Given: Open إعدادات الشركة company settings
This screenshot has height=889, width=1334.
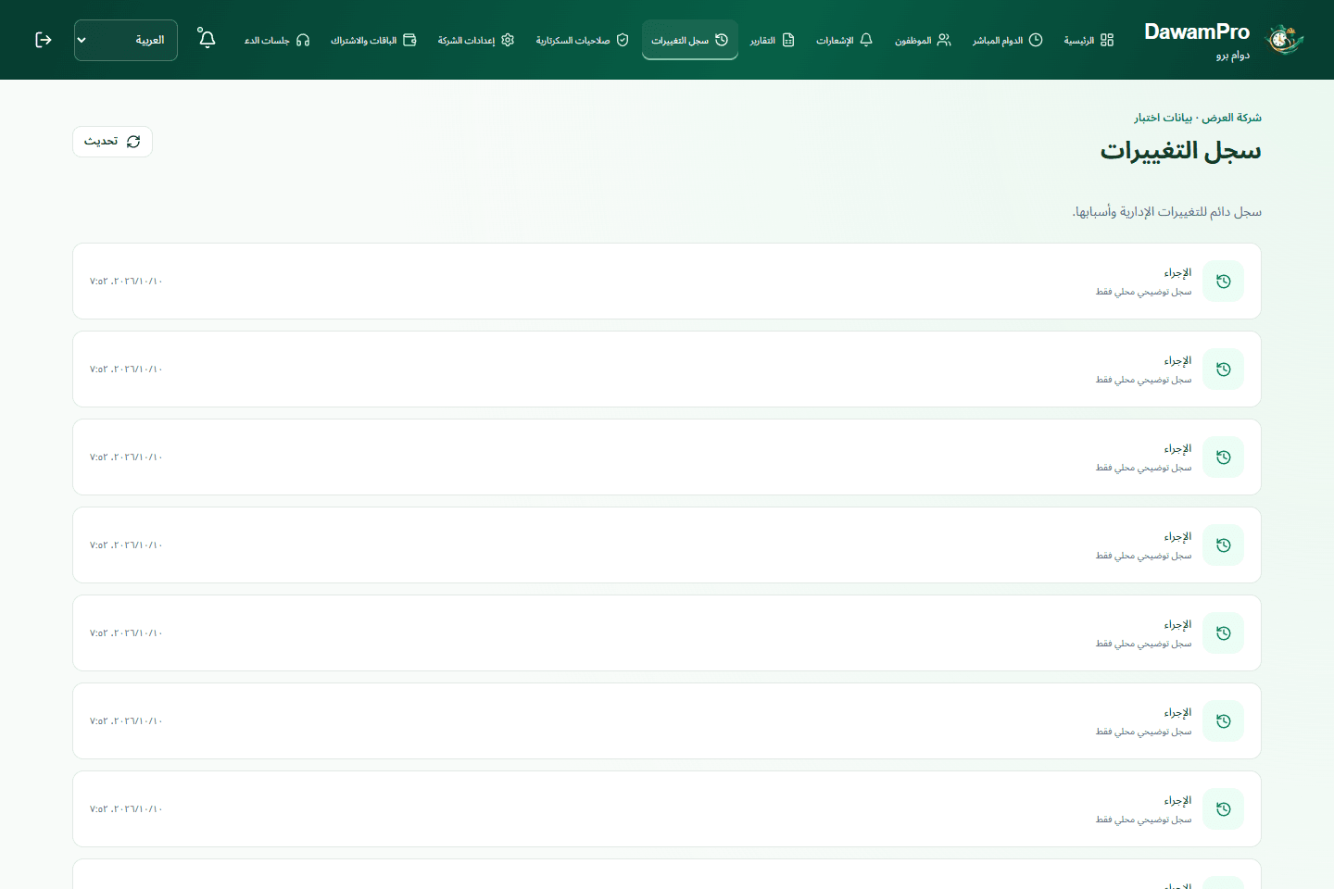Looking at the screenshot, I should (x=475, y=40).
